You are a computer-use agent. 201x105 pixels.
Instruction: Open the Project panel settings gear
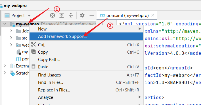click(x=82, y=15)
